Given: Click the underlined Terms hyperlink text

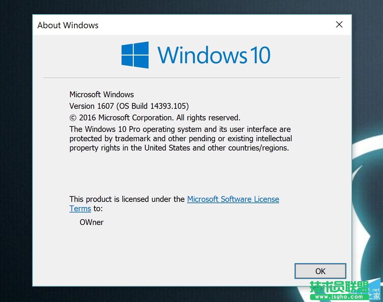Looking at the screenshot, I should [x=80, y=209].
